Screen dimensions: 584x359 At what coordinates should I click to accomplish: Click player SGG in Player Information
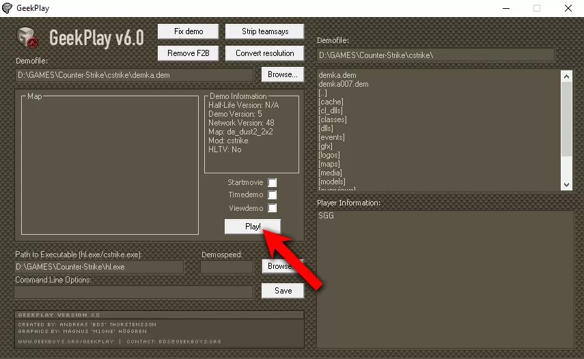pyautogui.click(x=326, y=216)
